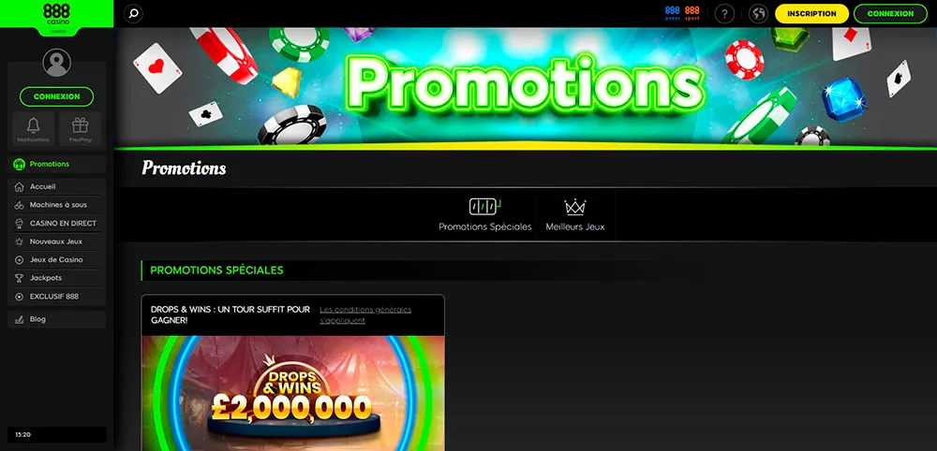Click the yellow INSCRIPTION button
Image resolution: width=937 pixels, height=451 pixels.
click(x=811, y=14)
